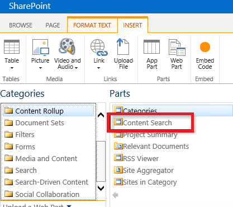Insert Embed Code from ribbon
Viewport: 233px width, 207px height.
point(205,47)
